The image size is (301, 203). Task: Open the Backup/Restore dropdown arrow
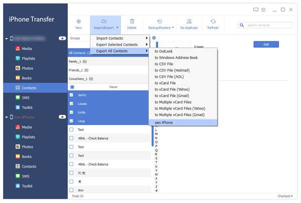click(x=173, y=27)
